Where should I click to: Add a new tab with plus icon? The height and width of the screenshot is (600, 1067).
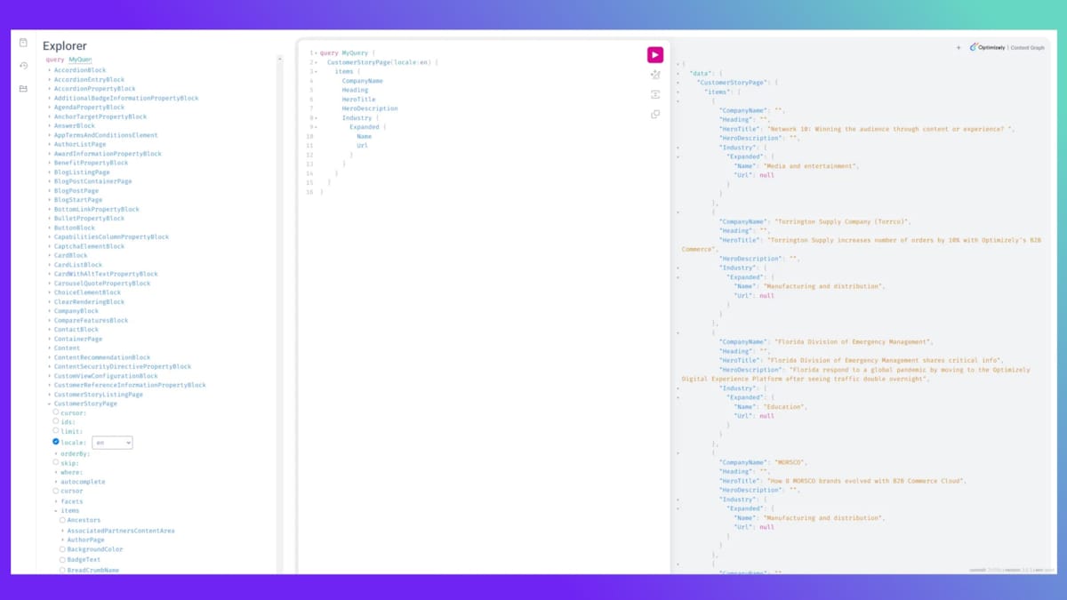[x=959, y=48]
